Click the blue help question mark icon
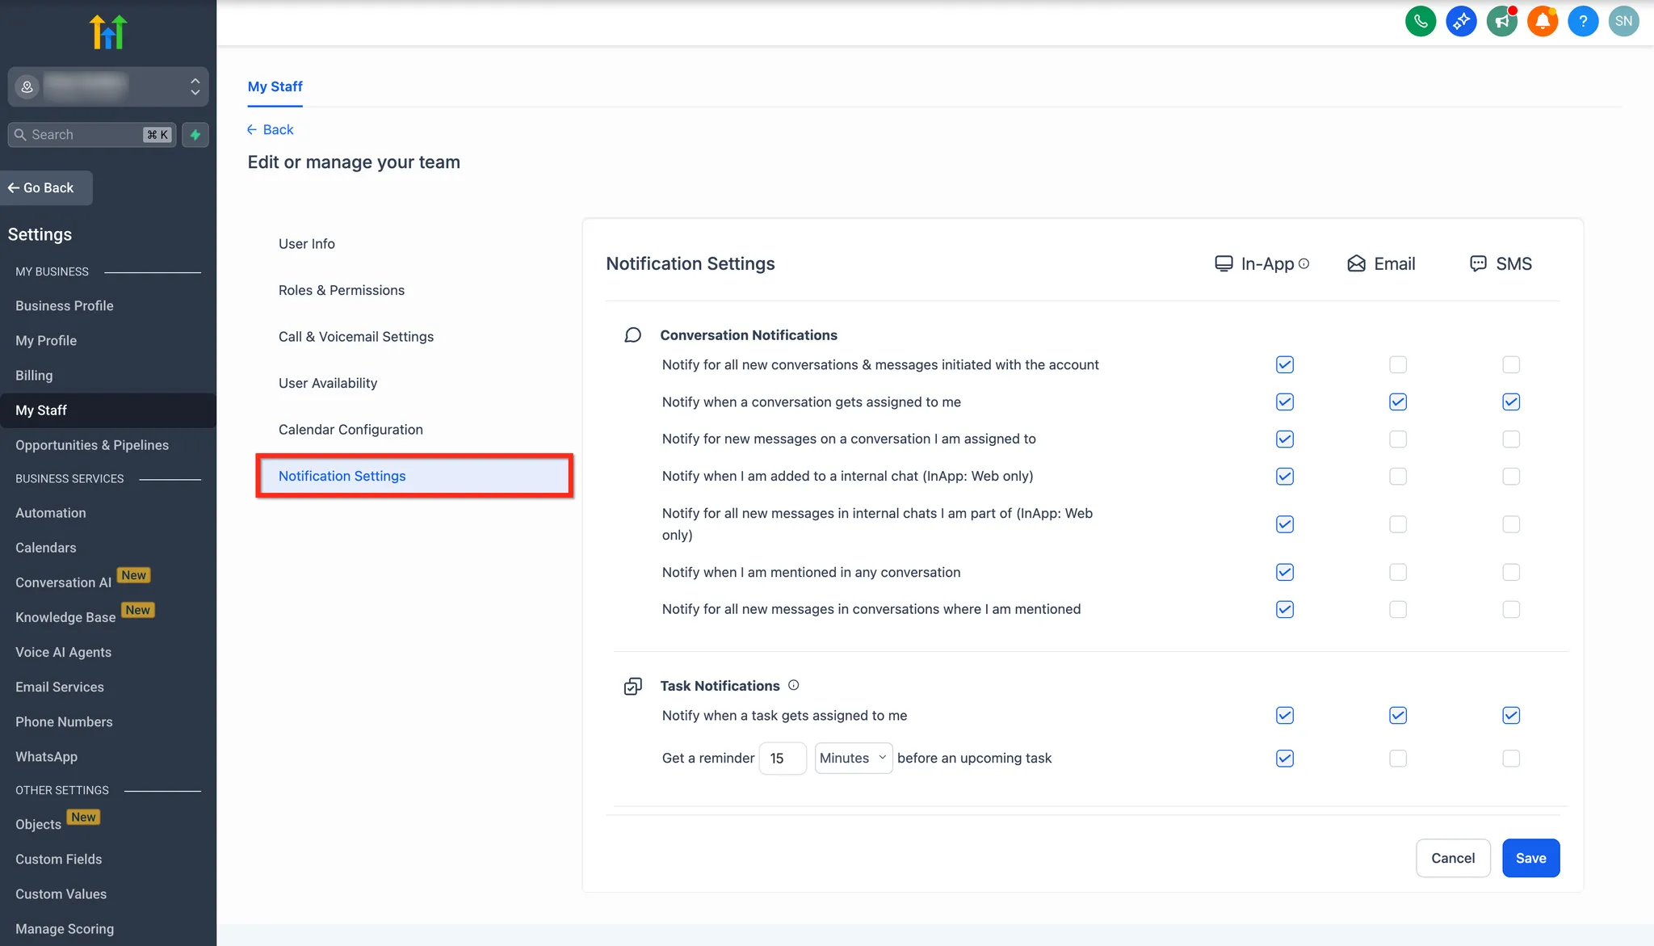 1583,22
